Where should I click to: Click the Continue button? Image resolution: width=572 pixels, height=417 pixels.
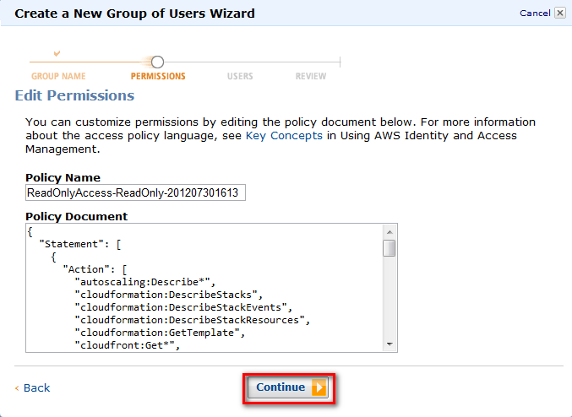[288, 387]
